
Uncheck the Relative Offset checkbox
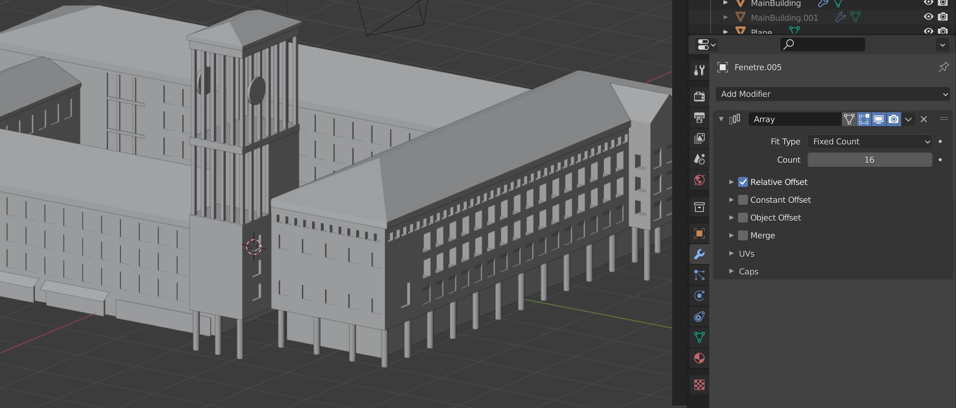[x=743, y=182]
